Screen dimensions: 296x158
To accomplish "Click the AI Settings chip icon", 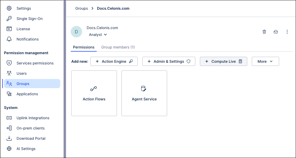I will 9,149.
